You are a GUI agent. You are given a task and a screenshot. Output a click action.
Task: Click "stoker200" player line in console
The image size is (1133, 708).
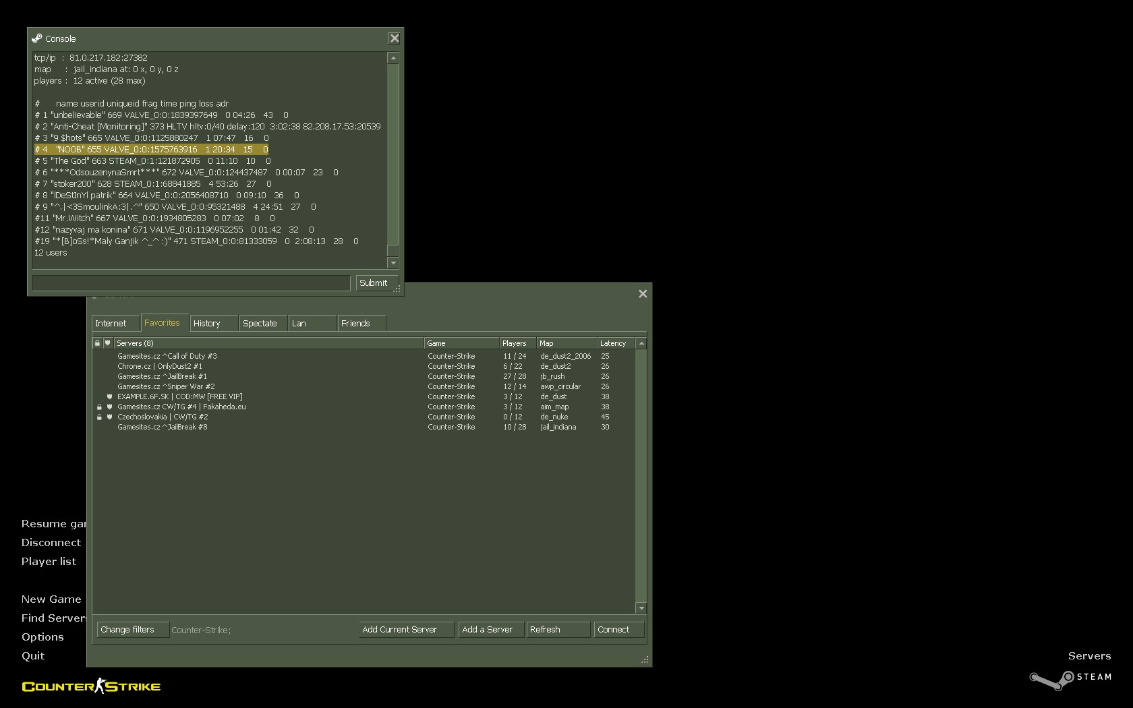[x=153, y=184]
